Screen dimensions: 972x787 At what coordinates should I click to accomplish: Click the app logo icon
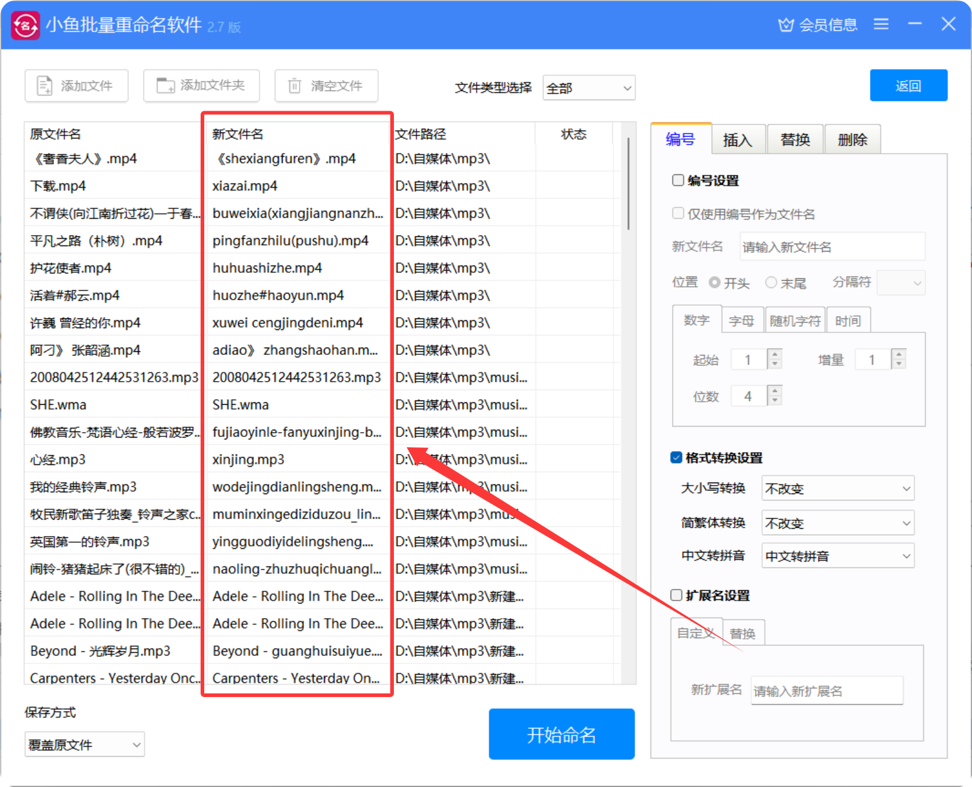tap(26, 25)
